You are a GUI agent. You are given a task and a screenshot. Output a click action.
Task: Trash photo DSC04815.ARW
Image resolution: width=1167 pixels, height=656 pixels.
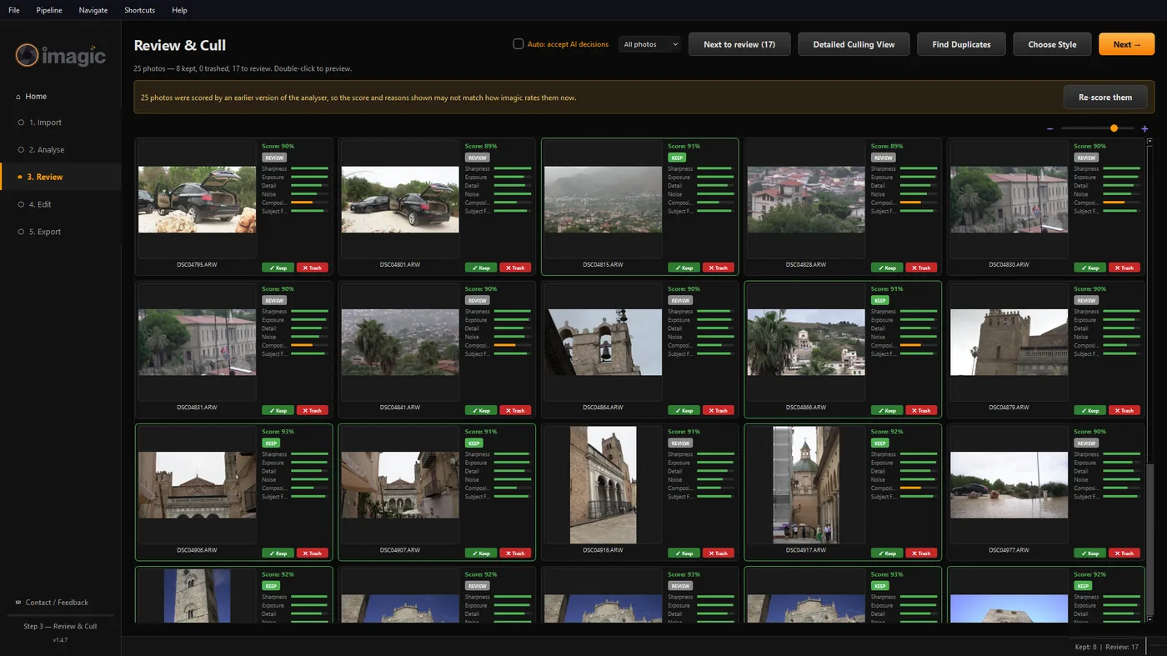[719, 268]
